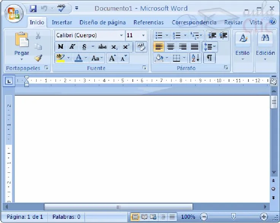Switch to Vista tab

tap(256, 22)
